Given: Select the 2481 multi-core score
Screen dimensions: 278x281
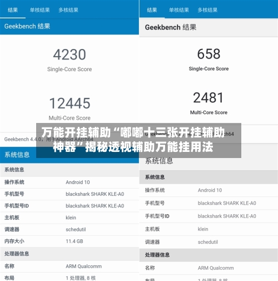Looking at the screenshot, I should 209,98.
